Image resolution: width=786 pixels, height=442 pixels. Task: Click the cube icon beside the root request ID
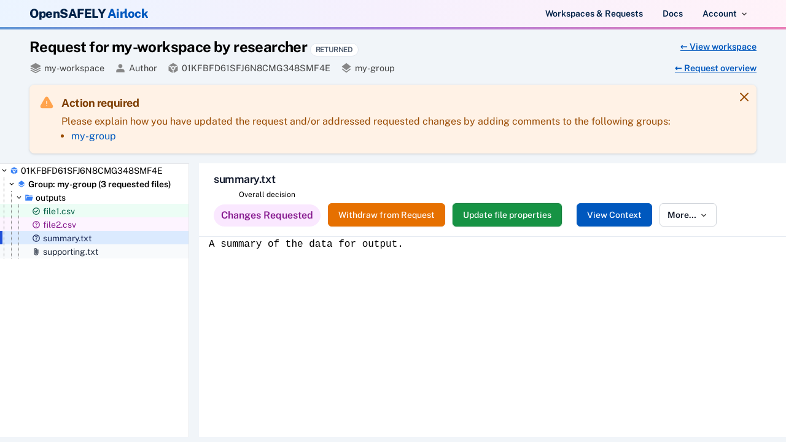click(14, 171)
